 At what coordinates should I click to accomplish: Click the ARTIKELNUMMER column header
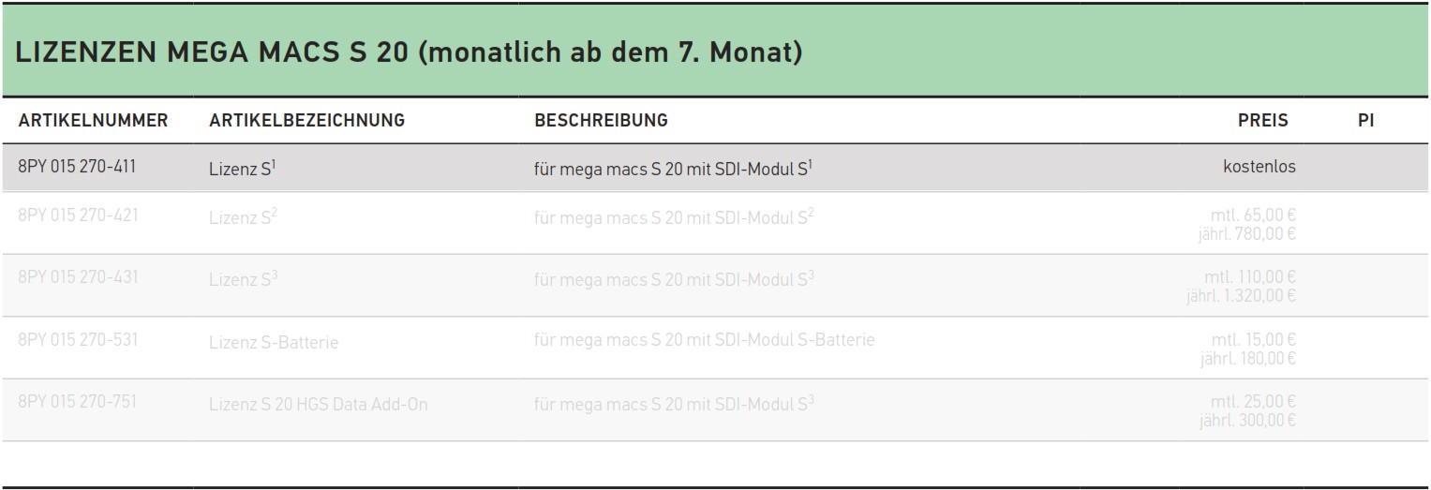(93, 120)
